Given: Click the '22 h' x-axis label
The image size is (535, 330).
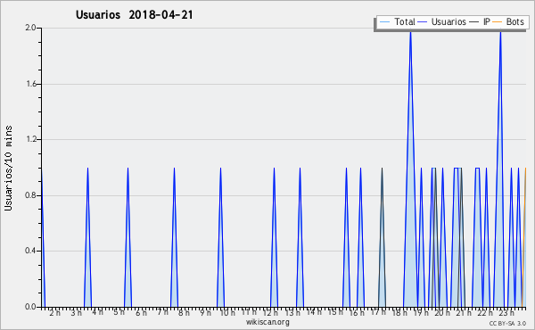Looking at the screenshot, I should (x=486, y=313).
